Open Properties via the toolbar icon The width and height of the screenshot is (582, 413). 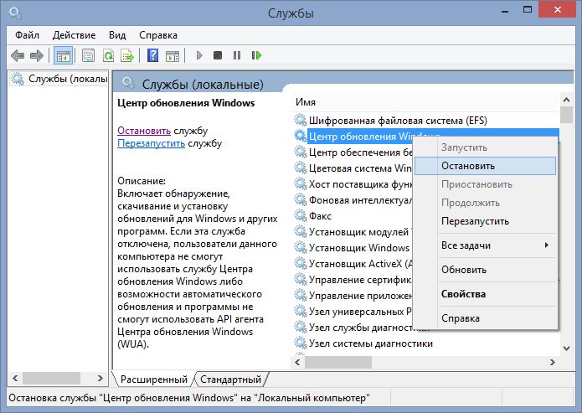(x=88, y=55)
